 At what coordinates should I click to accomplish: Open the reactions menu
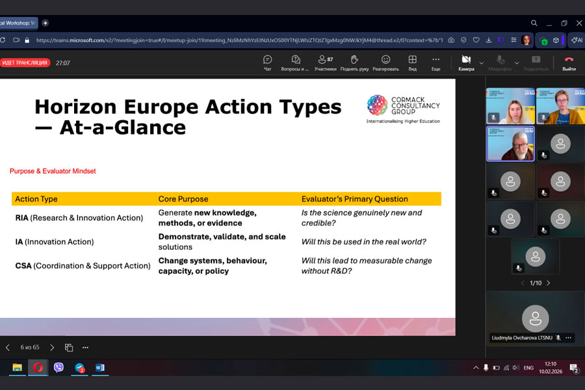pos(385,62)
